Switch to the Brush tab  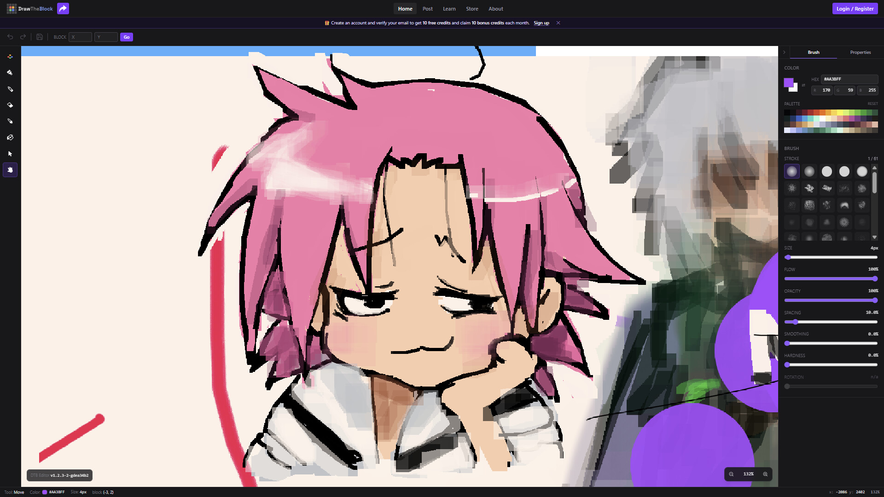pos(814,52)
